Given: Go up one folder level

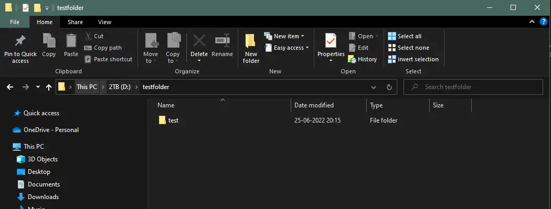Looking at the screenshot, I should 49,87.
